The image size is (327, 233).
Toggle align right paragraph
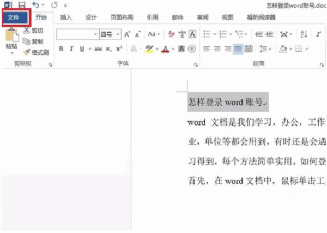coord(227,49)
